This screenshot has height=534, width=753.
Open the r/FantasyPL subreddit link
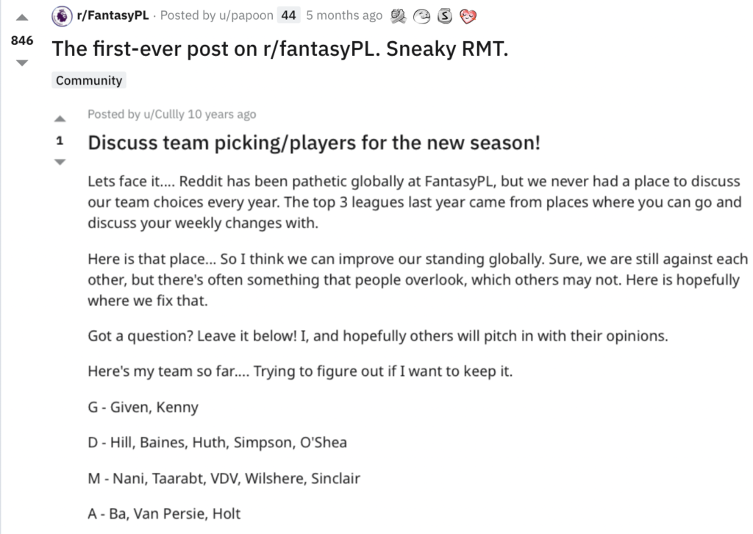pos(113,15)
